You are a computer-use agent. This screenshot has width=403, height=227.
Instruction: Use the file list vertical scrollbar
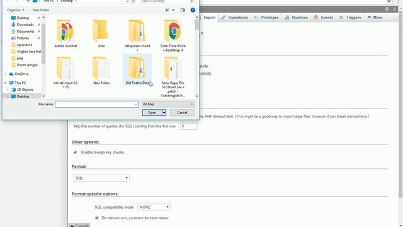[196, 25]
